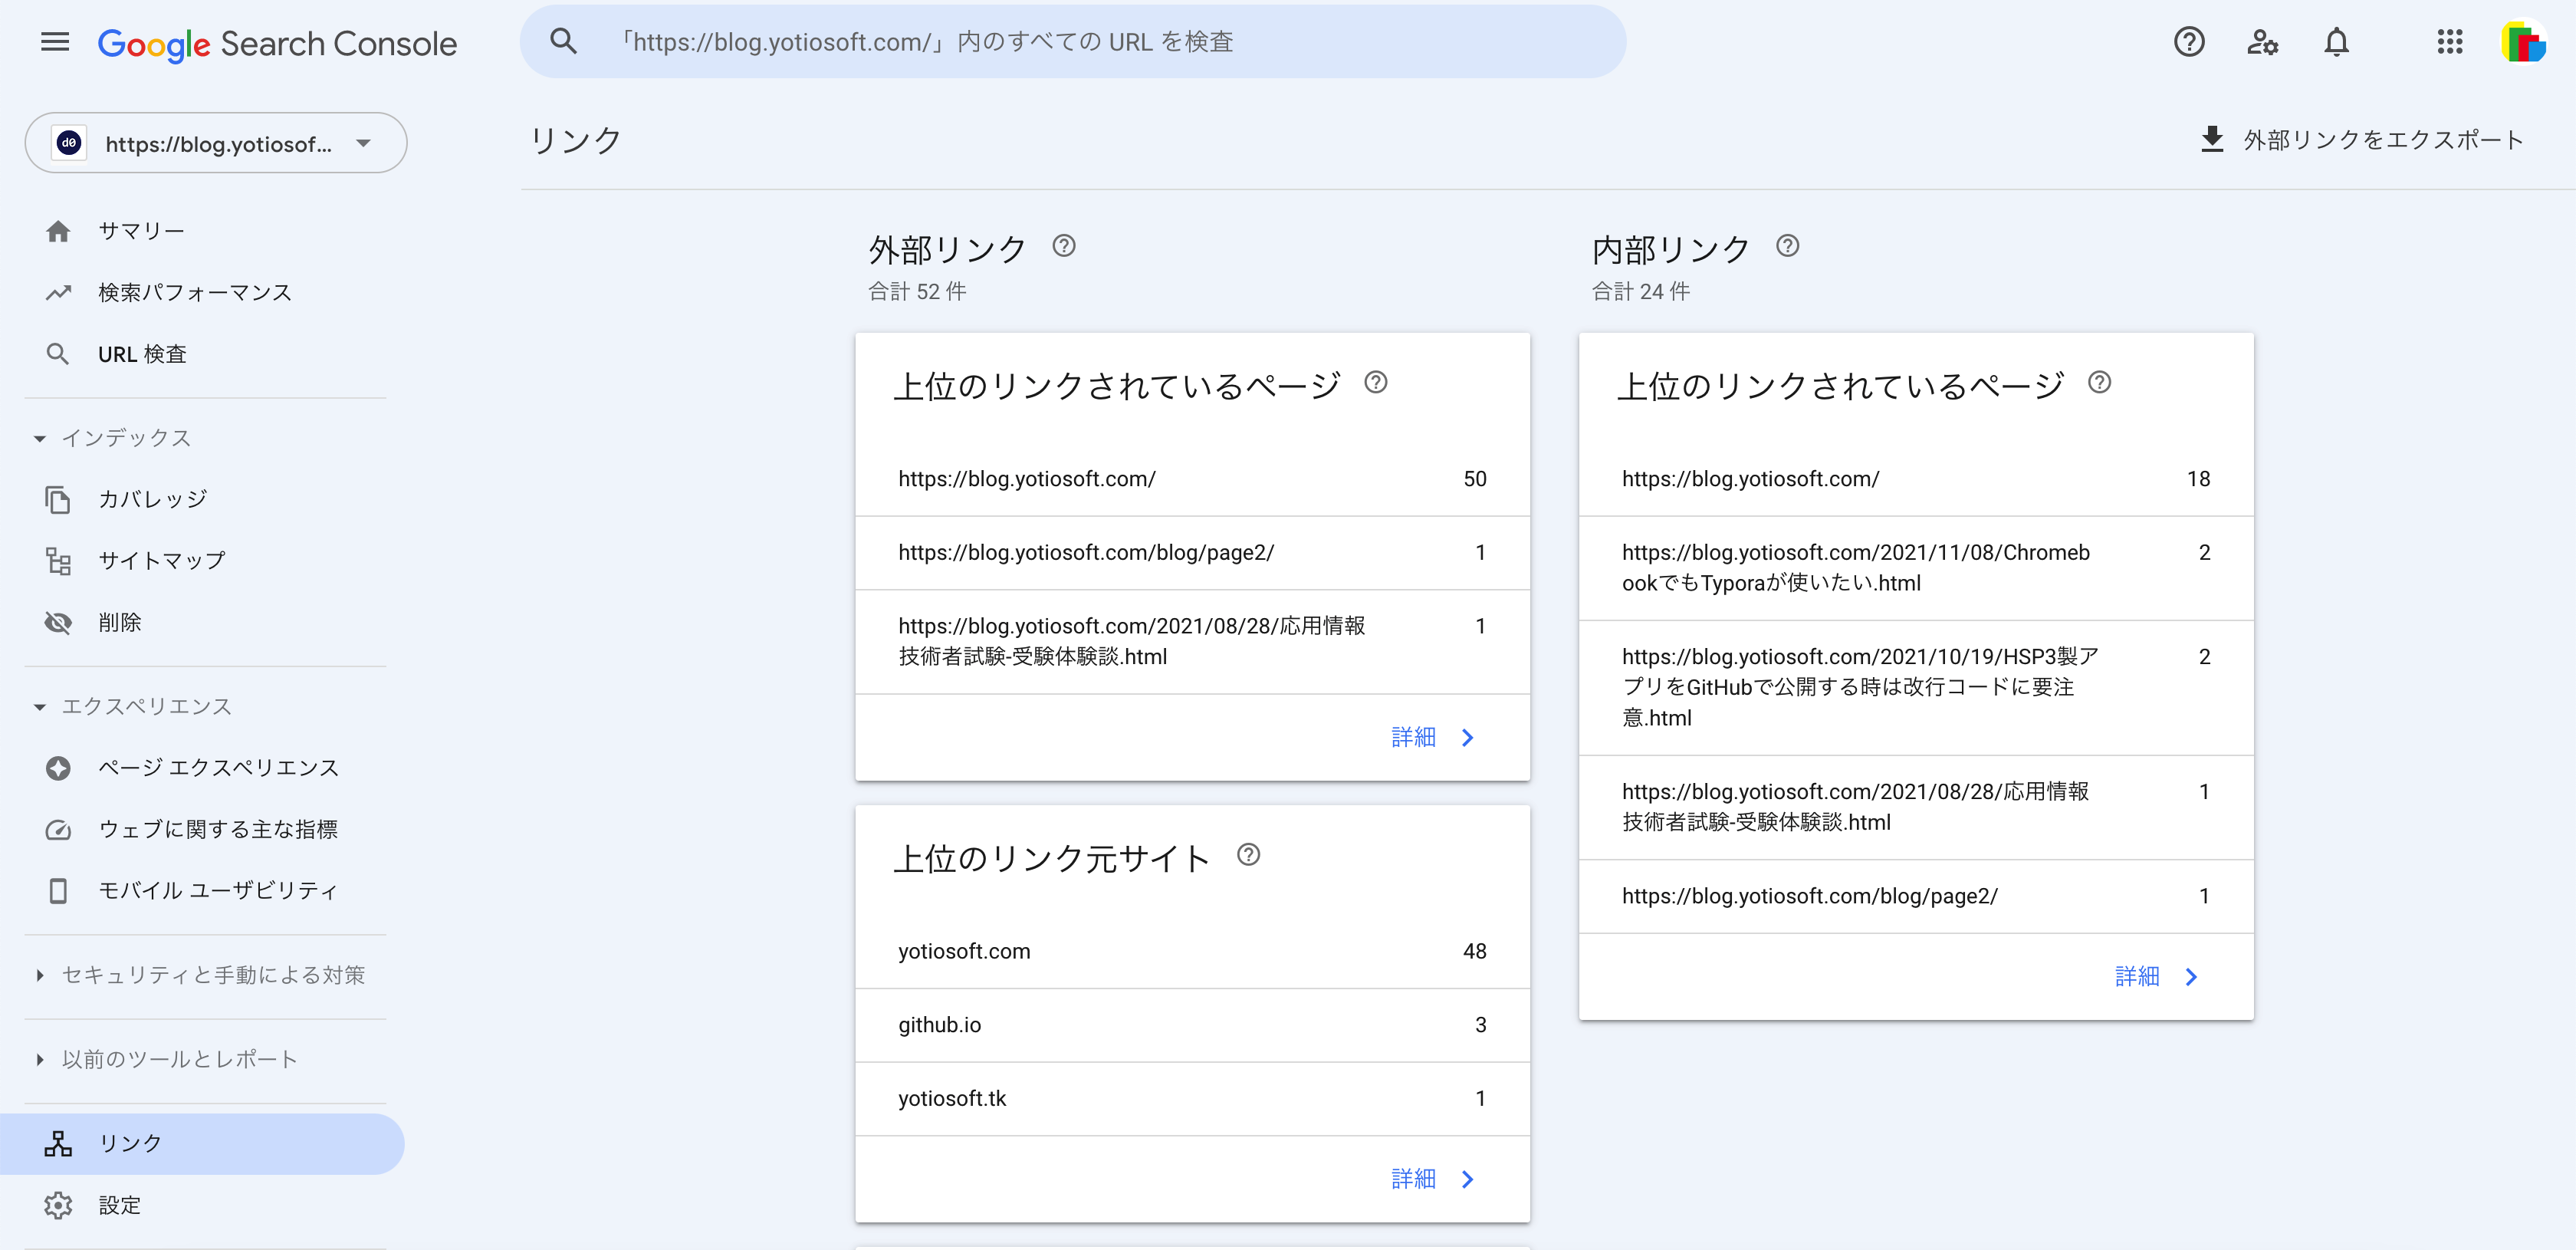This screenshot has width=2576, height=1250.
Task: Click 外部リンクをエクスポート button
Action: 2362,139
